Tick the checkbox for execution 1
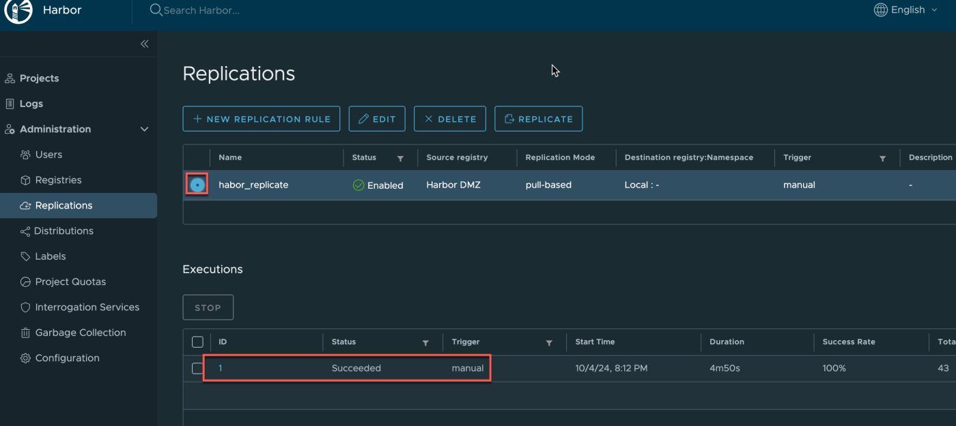The width and height of the screenshot is (956, 426). point(197,368)
